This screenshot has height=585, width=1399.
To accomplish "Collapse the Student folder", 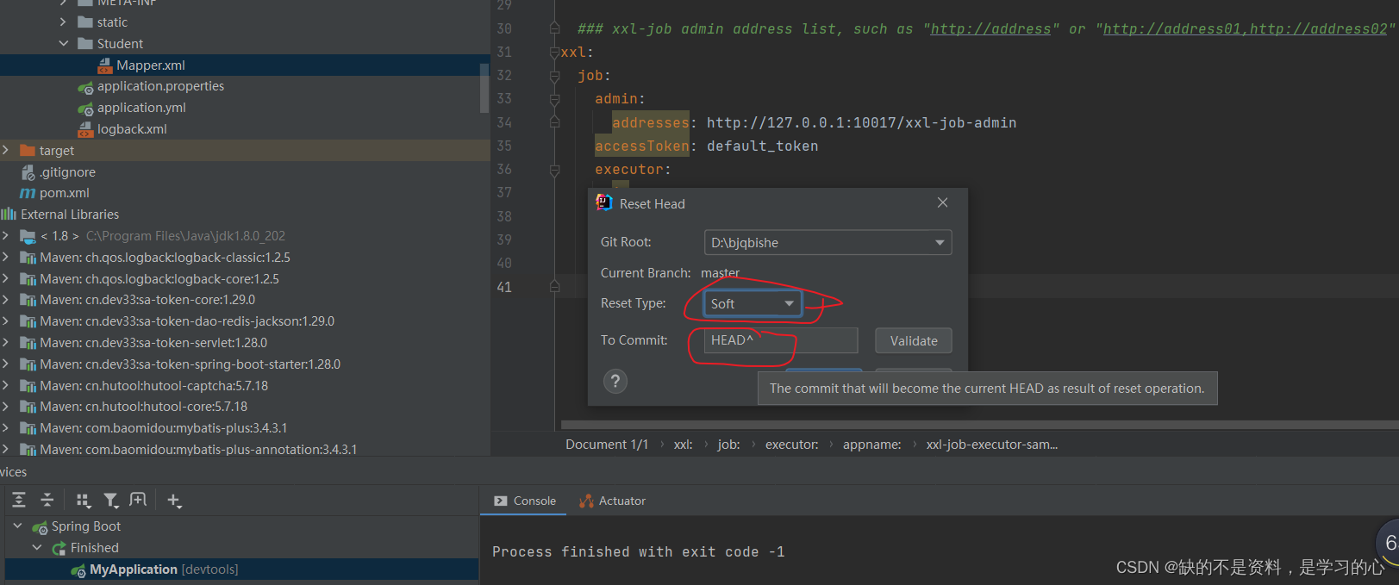I will point(63,44).
